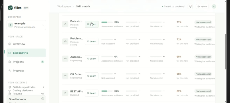Open the Overview page

tap(26, 44)
